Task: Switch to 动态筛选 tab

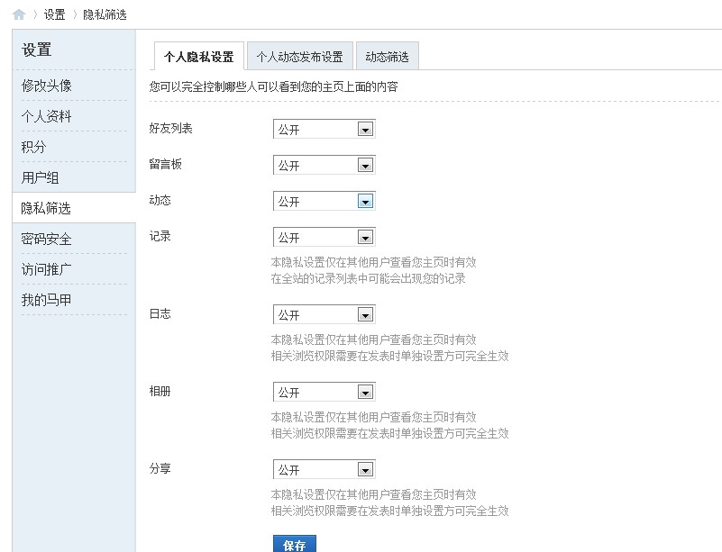Action: tap(387, 57)
